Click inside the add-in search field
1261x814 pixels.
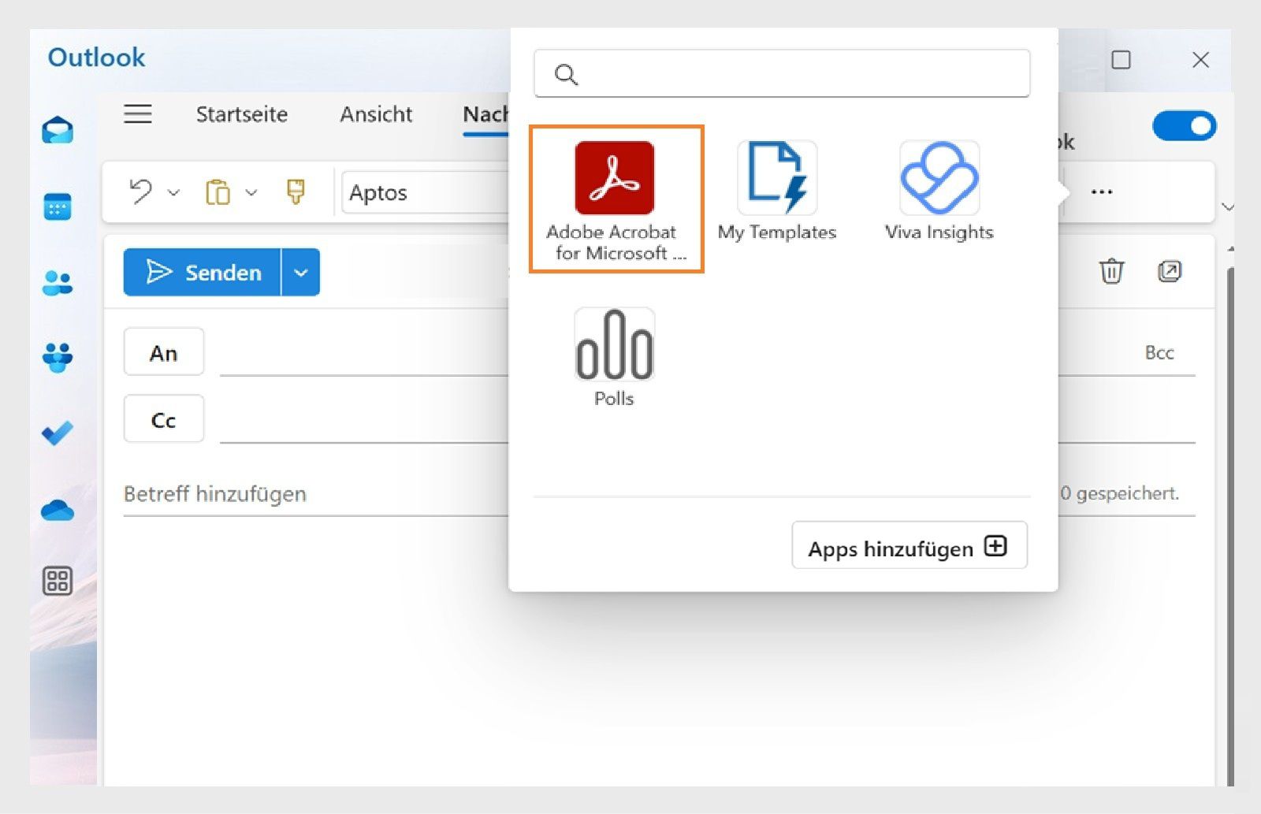pos(781,74)
